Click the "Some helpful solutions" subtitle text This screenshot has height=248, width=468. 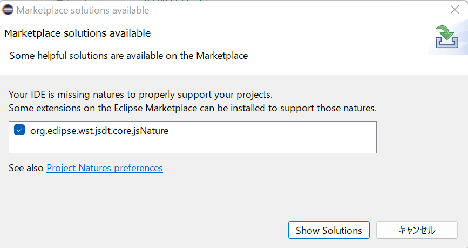(x=128, y=56)
